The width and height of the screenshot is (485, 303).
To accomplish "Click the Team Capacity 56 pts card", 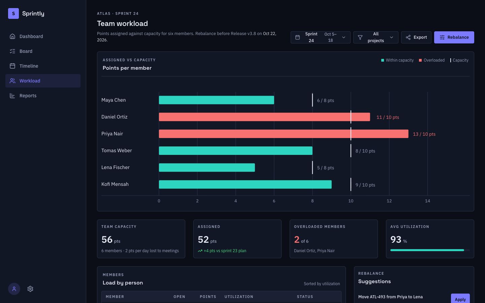I will (x=141, y=239).
